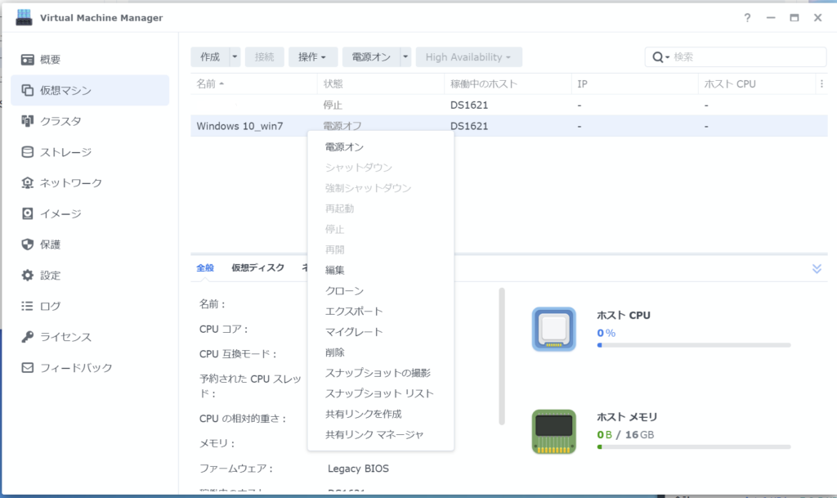Viewport: 837px width, 498px height.
Task: Collapse the detail panel with double chevron
Action: click(x=817, y=268)
